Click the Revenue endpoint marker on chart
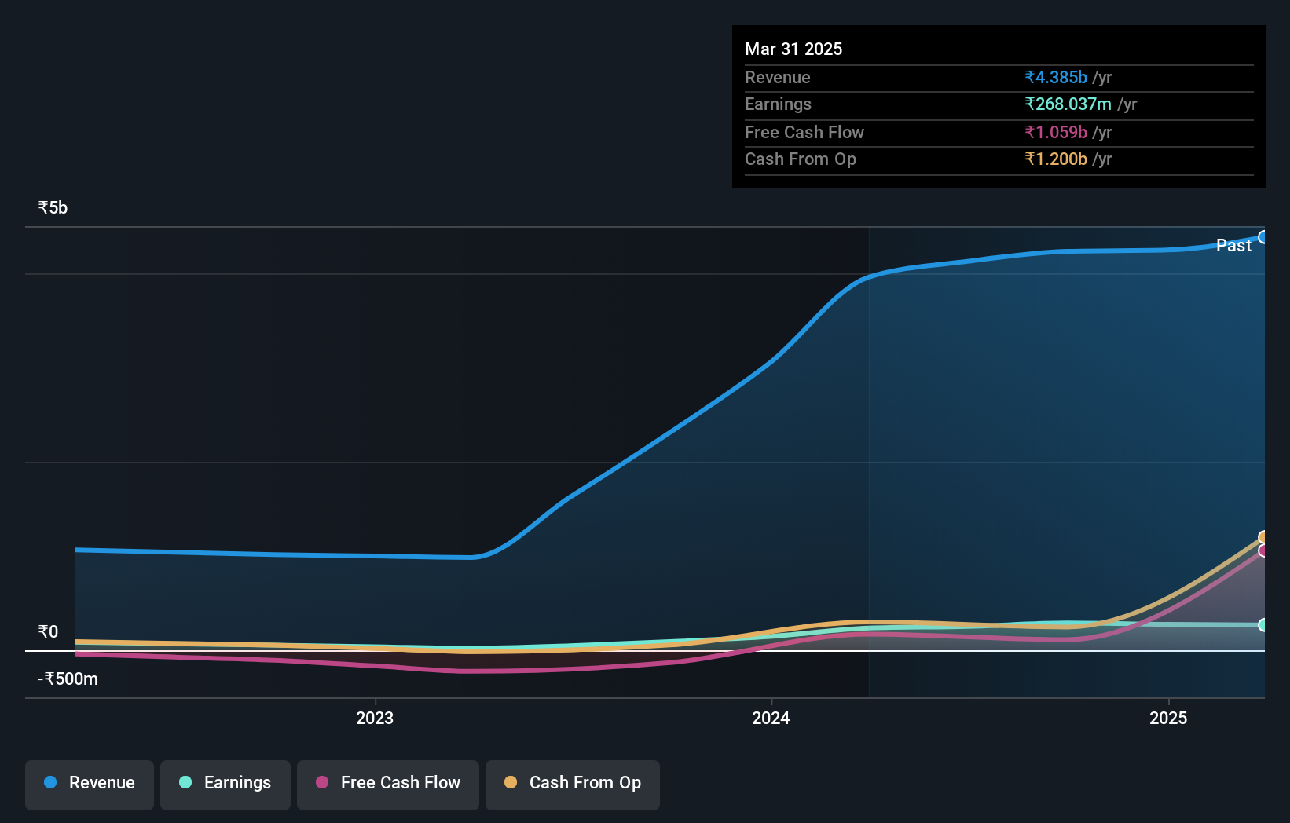Screen dimensions: 1290x823 click(x=1263, y=237)
